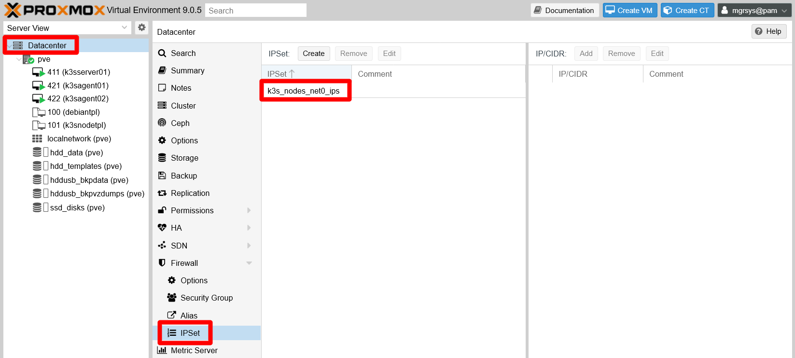The width and height of the screenshot is (795, 358).
Task: Open the Security Group menu item
Action: click(207, 298)
